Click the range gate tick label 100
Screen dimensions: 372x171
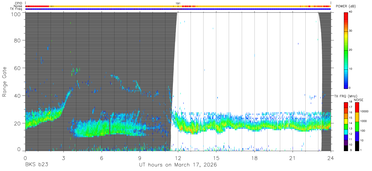[x=16, y=14]
